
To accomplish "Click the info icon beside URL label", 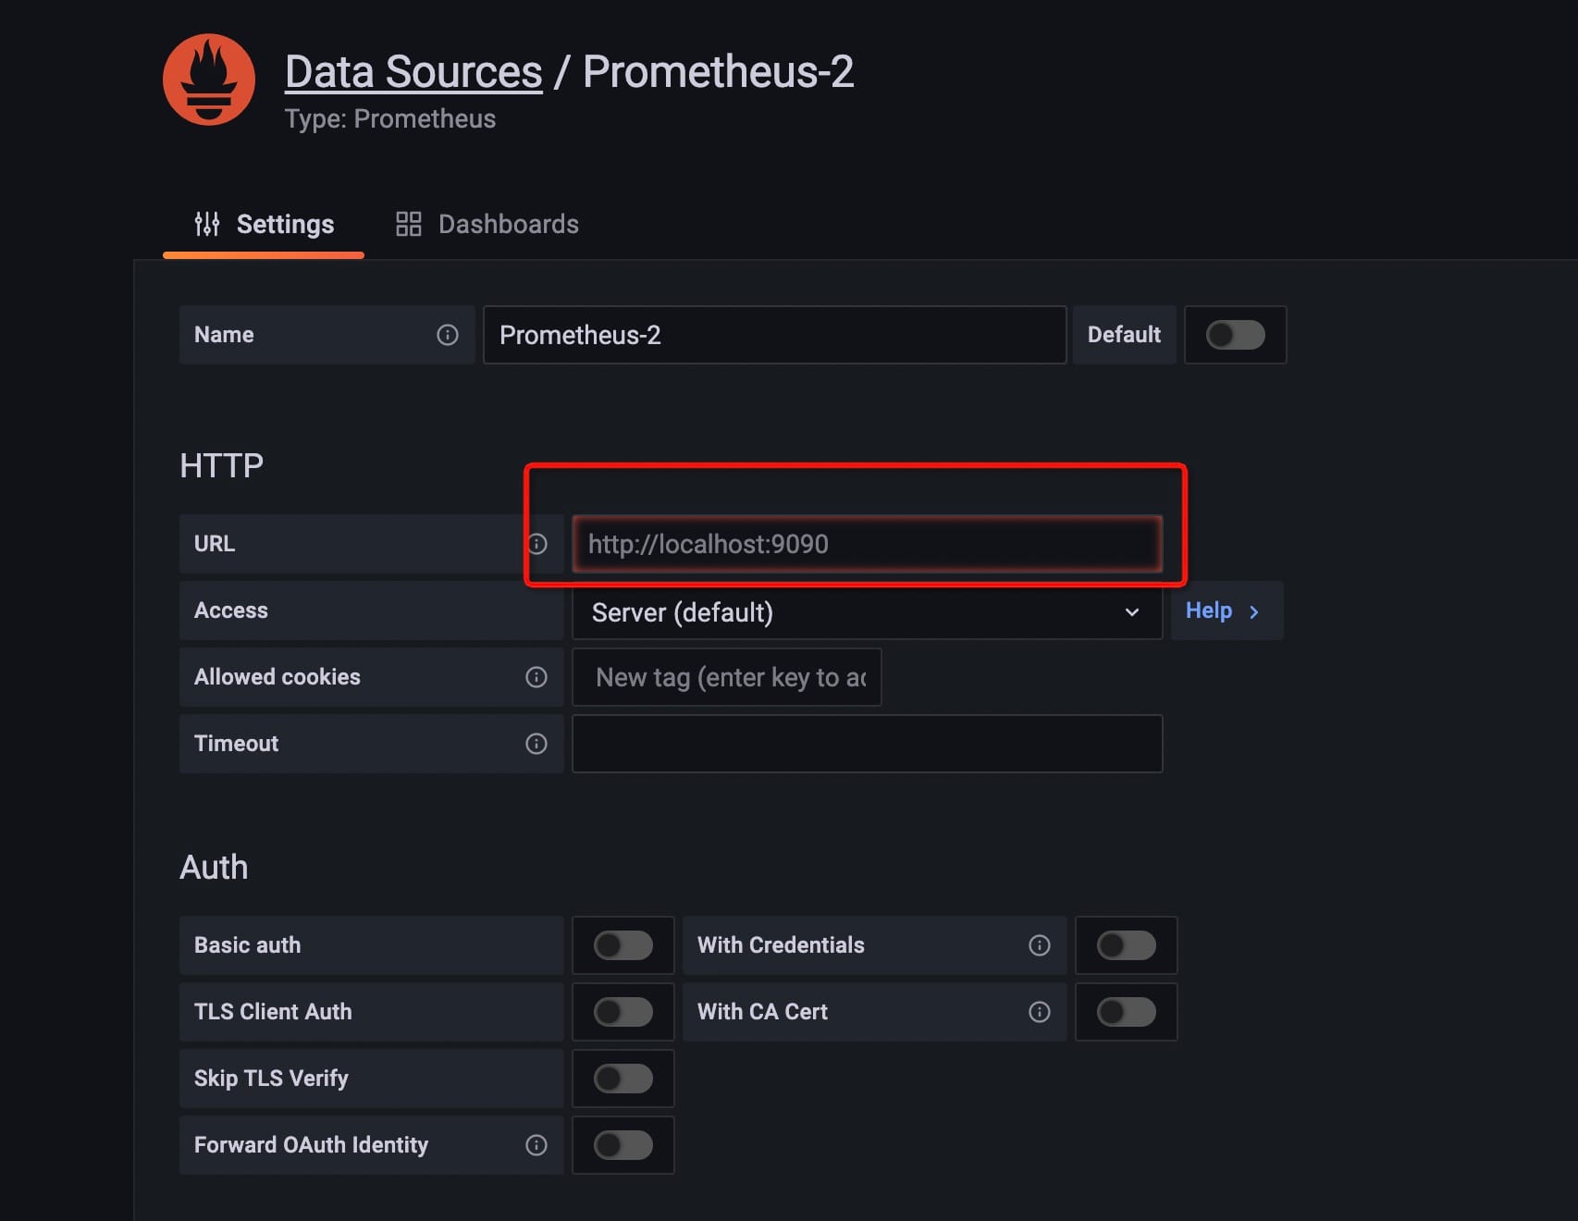I will (536, 544).
